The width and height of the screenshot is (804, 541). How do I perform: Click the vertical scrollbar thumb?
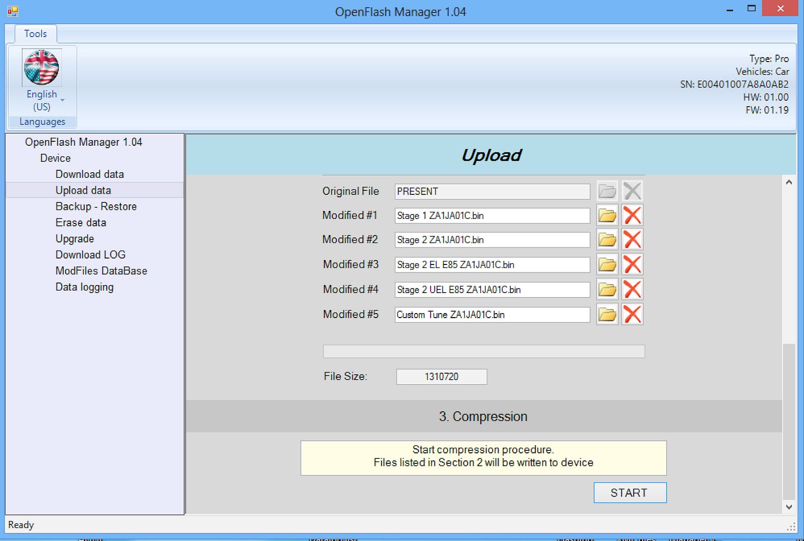[x=789, y=422]
